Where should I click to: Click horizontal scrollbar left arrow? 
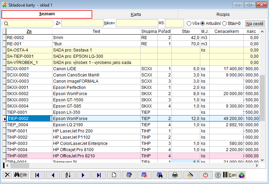click(x=7, y=165)
